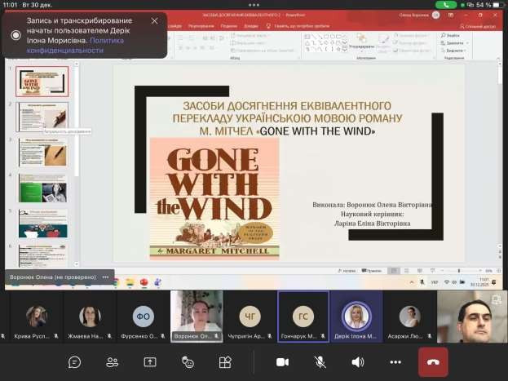
Task: Select the Дерік Ілона participant tile
Action: [356, 317]
